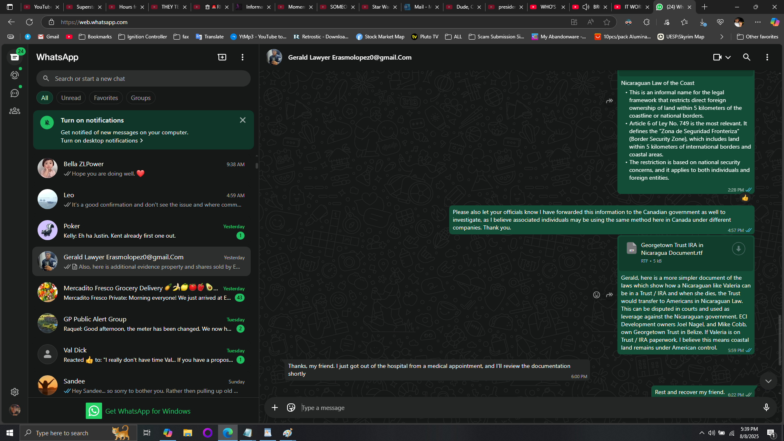Download the Georgetown Trust IRA RTF file

738,249
